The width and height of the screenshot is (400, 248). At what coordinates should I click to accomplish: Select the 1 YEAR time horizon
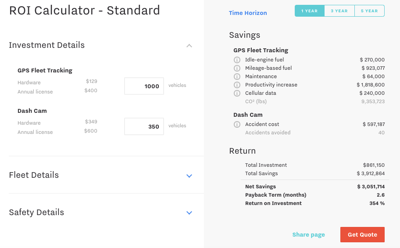[x=310, y=11]
